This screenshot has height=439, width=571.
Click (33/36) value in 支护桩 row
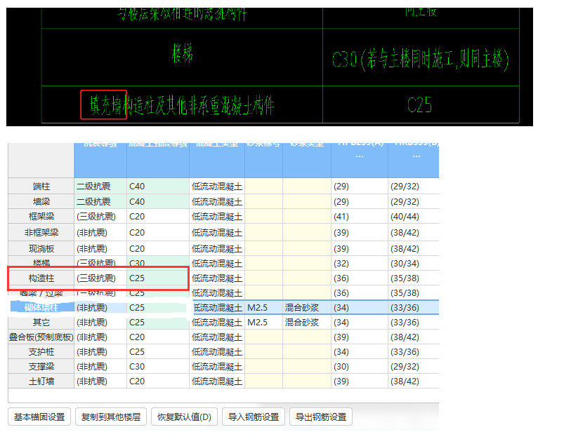(413, 352)
